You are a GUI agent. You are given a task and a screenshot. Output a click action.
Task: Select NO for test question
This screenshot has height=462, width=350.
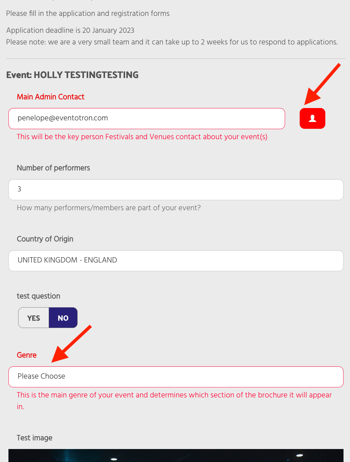pyautogui.click(x=63, y=318)
